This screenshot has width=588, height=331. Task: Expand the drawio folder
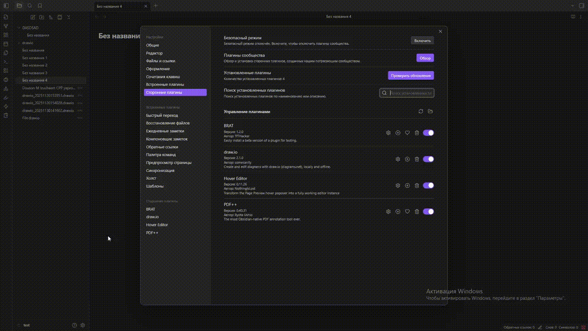(19, 43)
